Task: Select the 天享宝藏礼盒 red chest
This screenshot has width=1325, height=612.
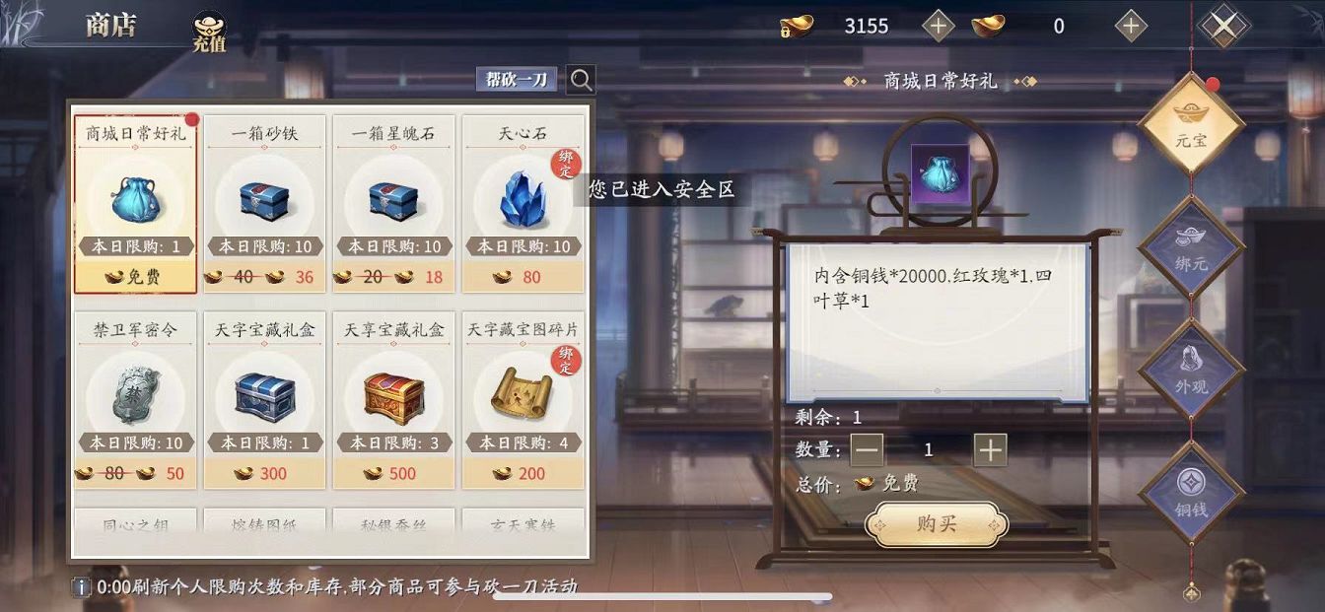Action: click(394, 401)
